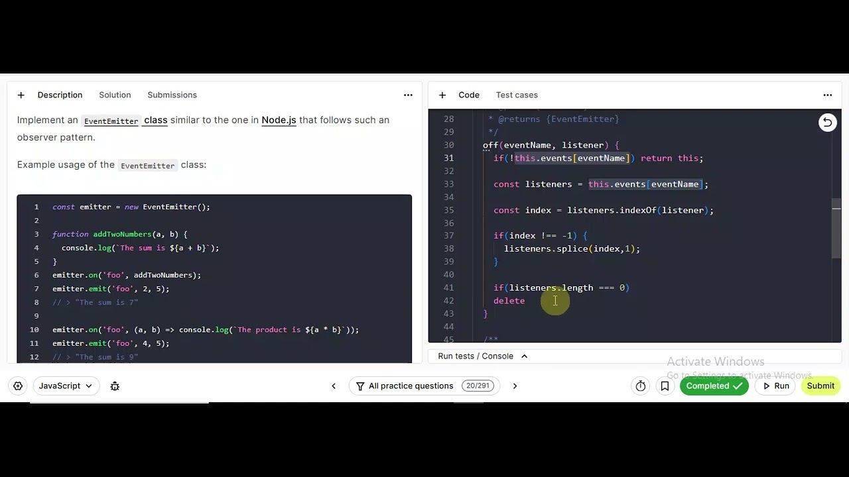Switch to Code tab
The width and height of the screenshot is (849, 477).
[469, 95]
